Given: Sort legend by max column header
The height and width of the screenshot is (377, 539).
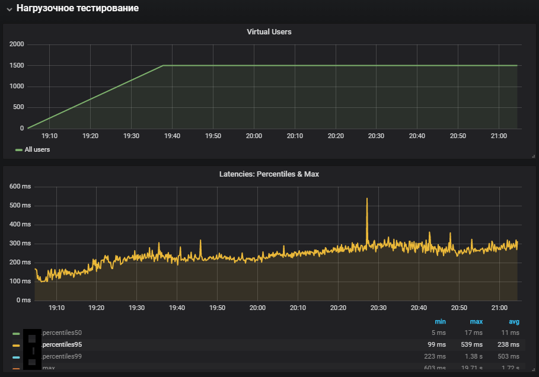Looking at the screenshot, I should coord(476,322).
